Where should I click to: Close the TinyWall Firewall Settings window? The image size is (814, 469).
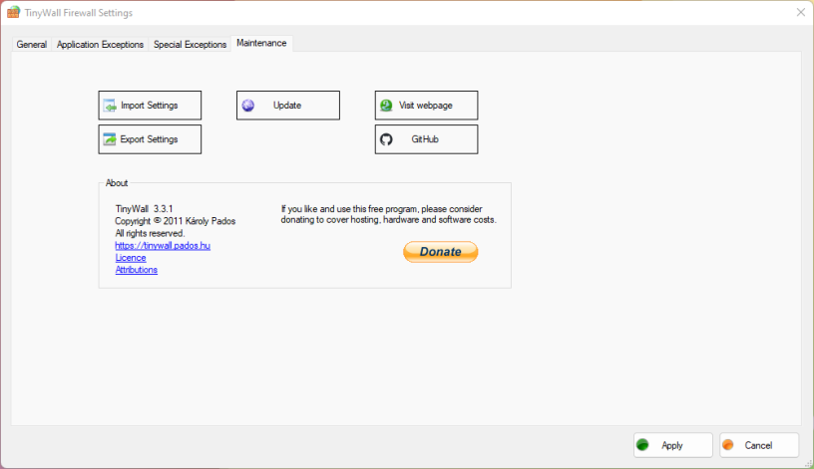click(x=800, y=12)
